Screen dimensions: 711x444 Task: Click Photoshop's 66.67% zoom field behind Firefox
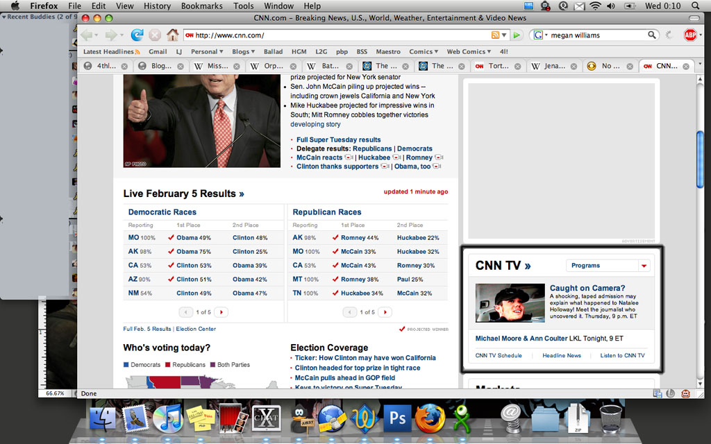(56, 394)
